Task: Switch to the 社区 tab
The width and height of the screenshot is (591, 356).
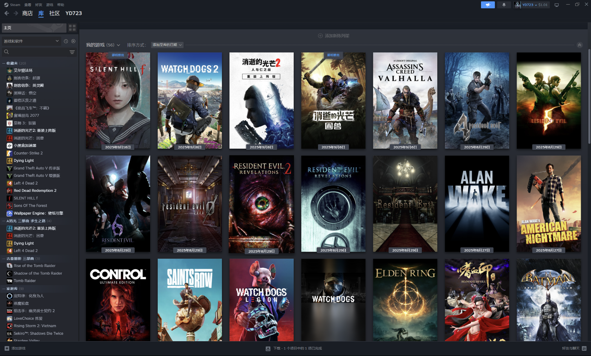Action: [54, 13]
